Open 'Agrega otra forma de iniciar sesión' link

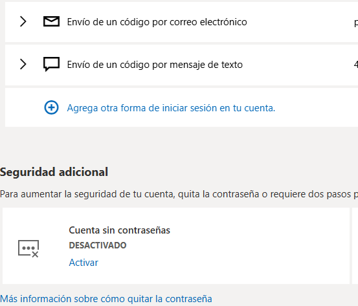pos(171,108)
